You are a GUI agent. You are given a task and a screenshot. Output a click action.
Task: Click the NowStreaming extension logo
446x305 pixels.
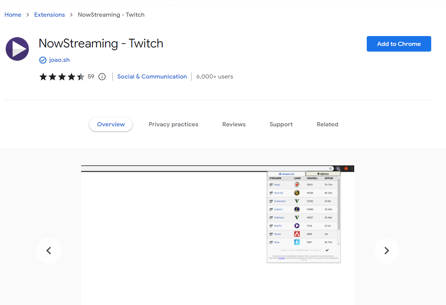17,49
